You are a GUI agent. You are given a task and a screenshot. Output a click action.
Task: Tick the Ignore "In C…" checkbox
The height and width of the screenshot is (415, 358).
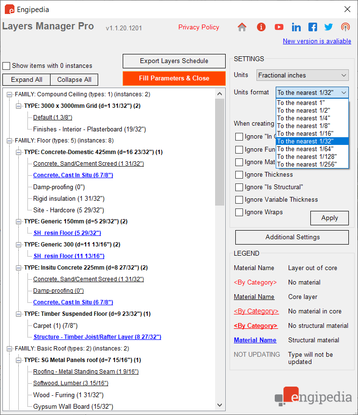pyautogui.click(x=239, y=137)
